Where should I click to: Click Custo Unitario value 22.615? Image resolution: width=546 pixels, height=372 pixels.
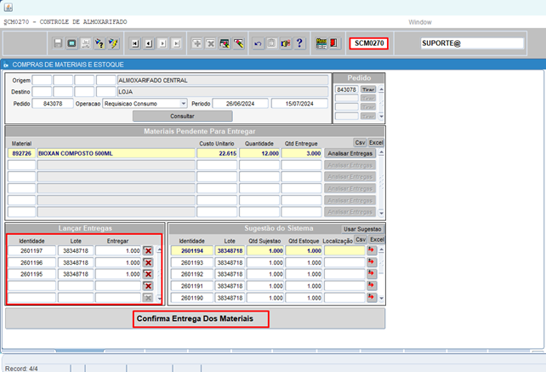tap(217, 153)
